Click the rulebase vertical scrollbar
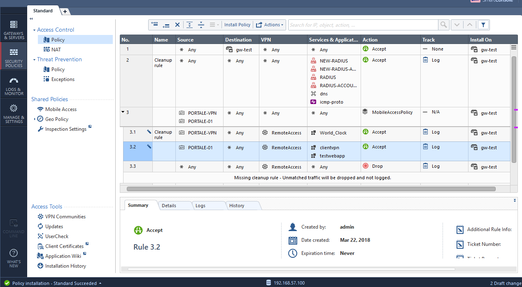The width and height of the screenshot is (522, 287). [x=514, y=109]
